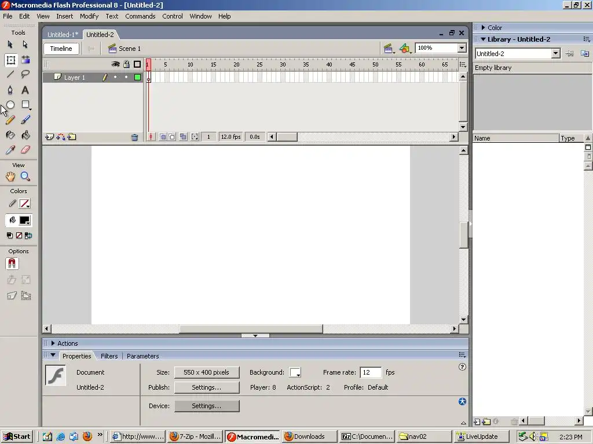Viewport: 593px width, 444px height.
Task: Click the Scene 1 label
Action: click(129, 49)
